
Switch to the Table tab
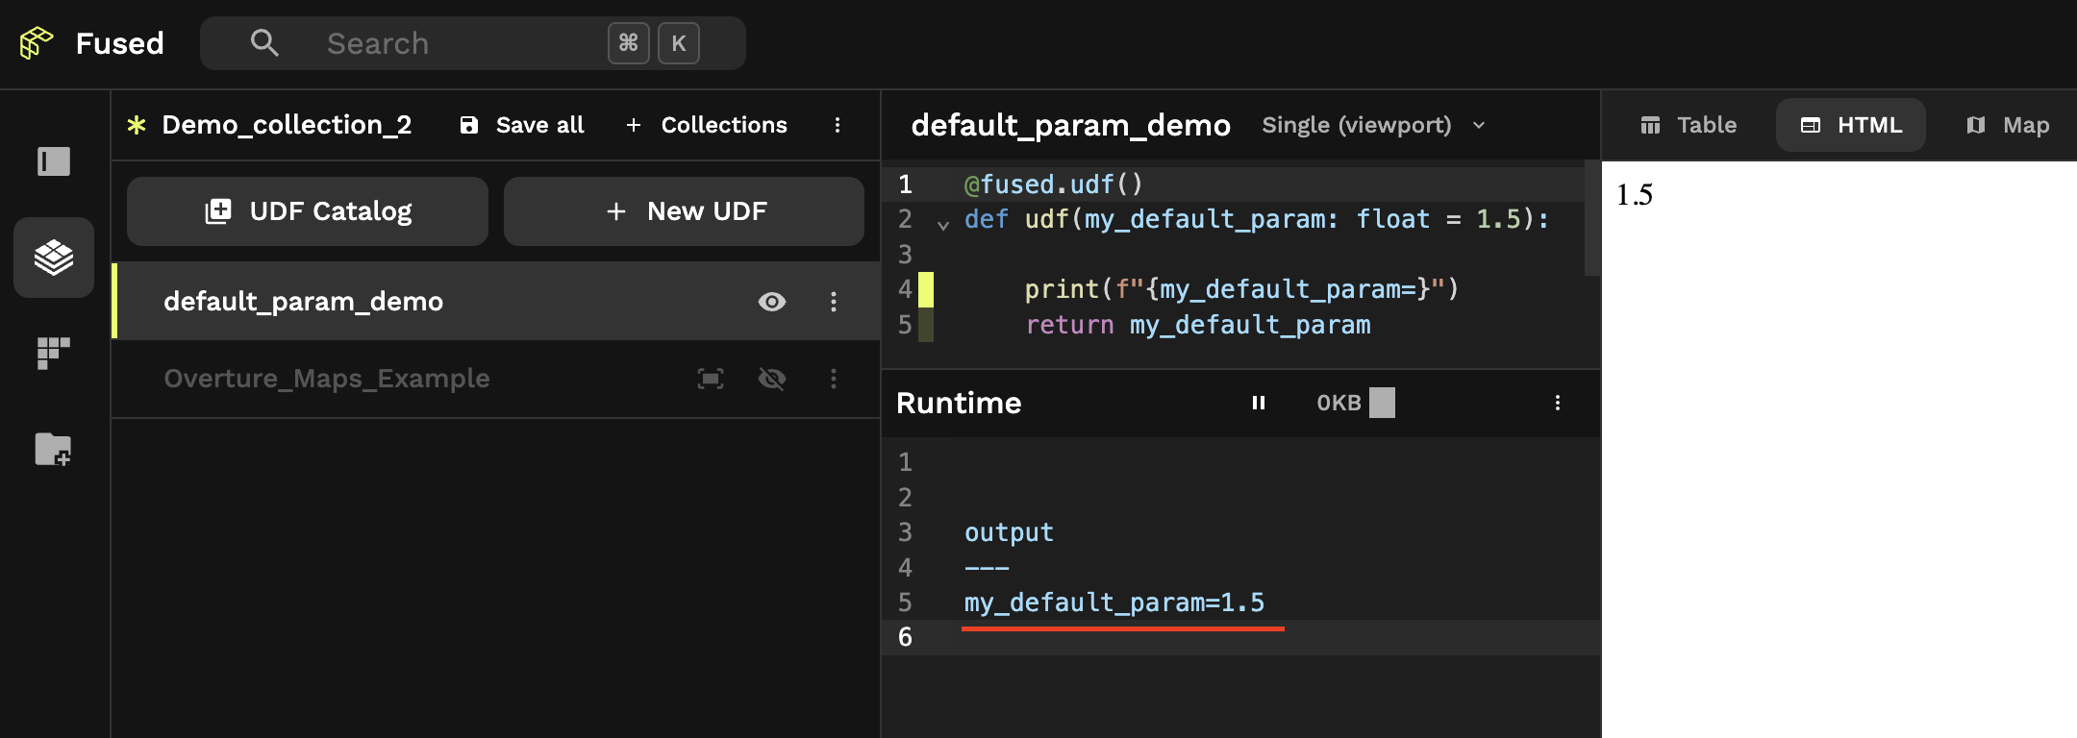pos(1689,125)
